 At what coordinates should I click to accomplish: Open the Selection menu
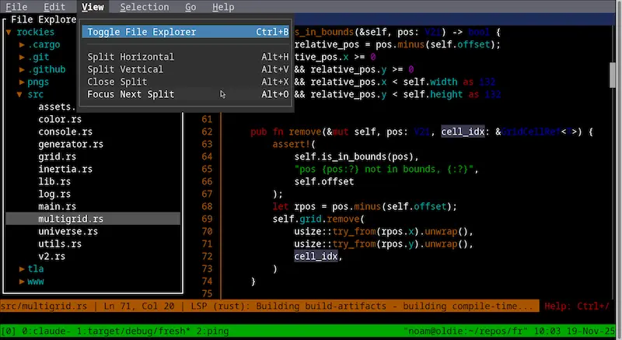pos(144,7)
